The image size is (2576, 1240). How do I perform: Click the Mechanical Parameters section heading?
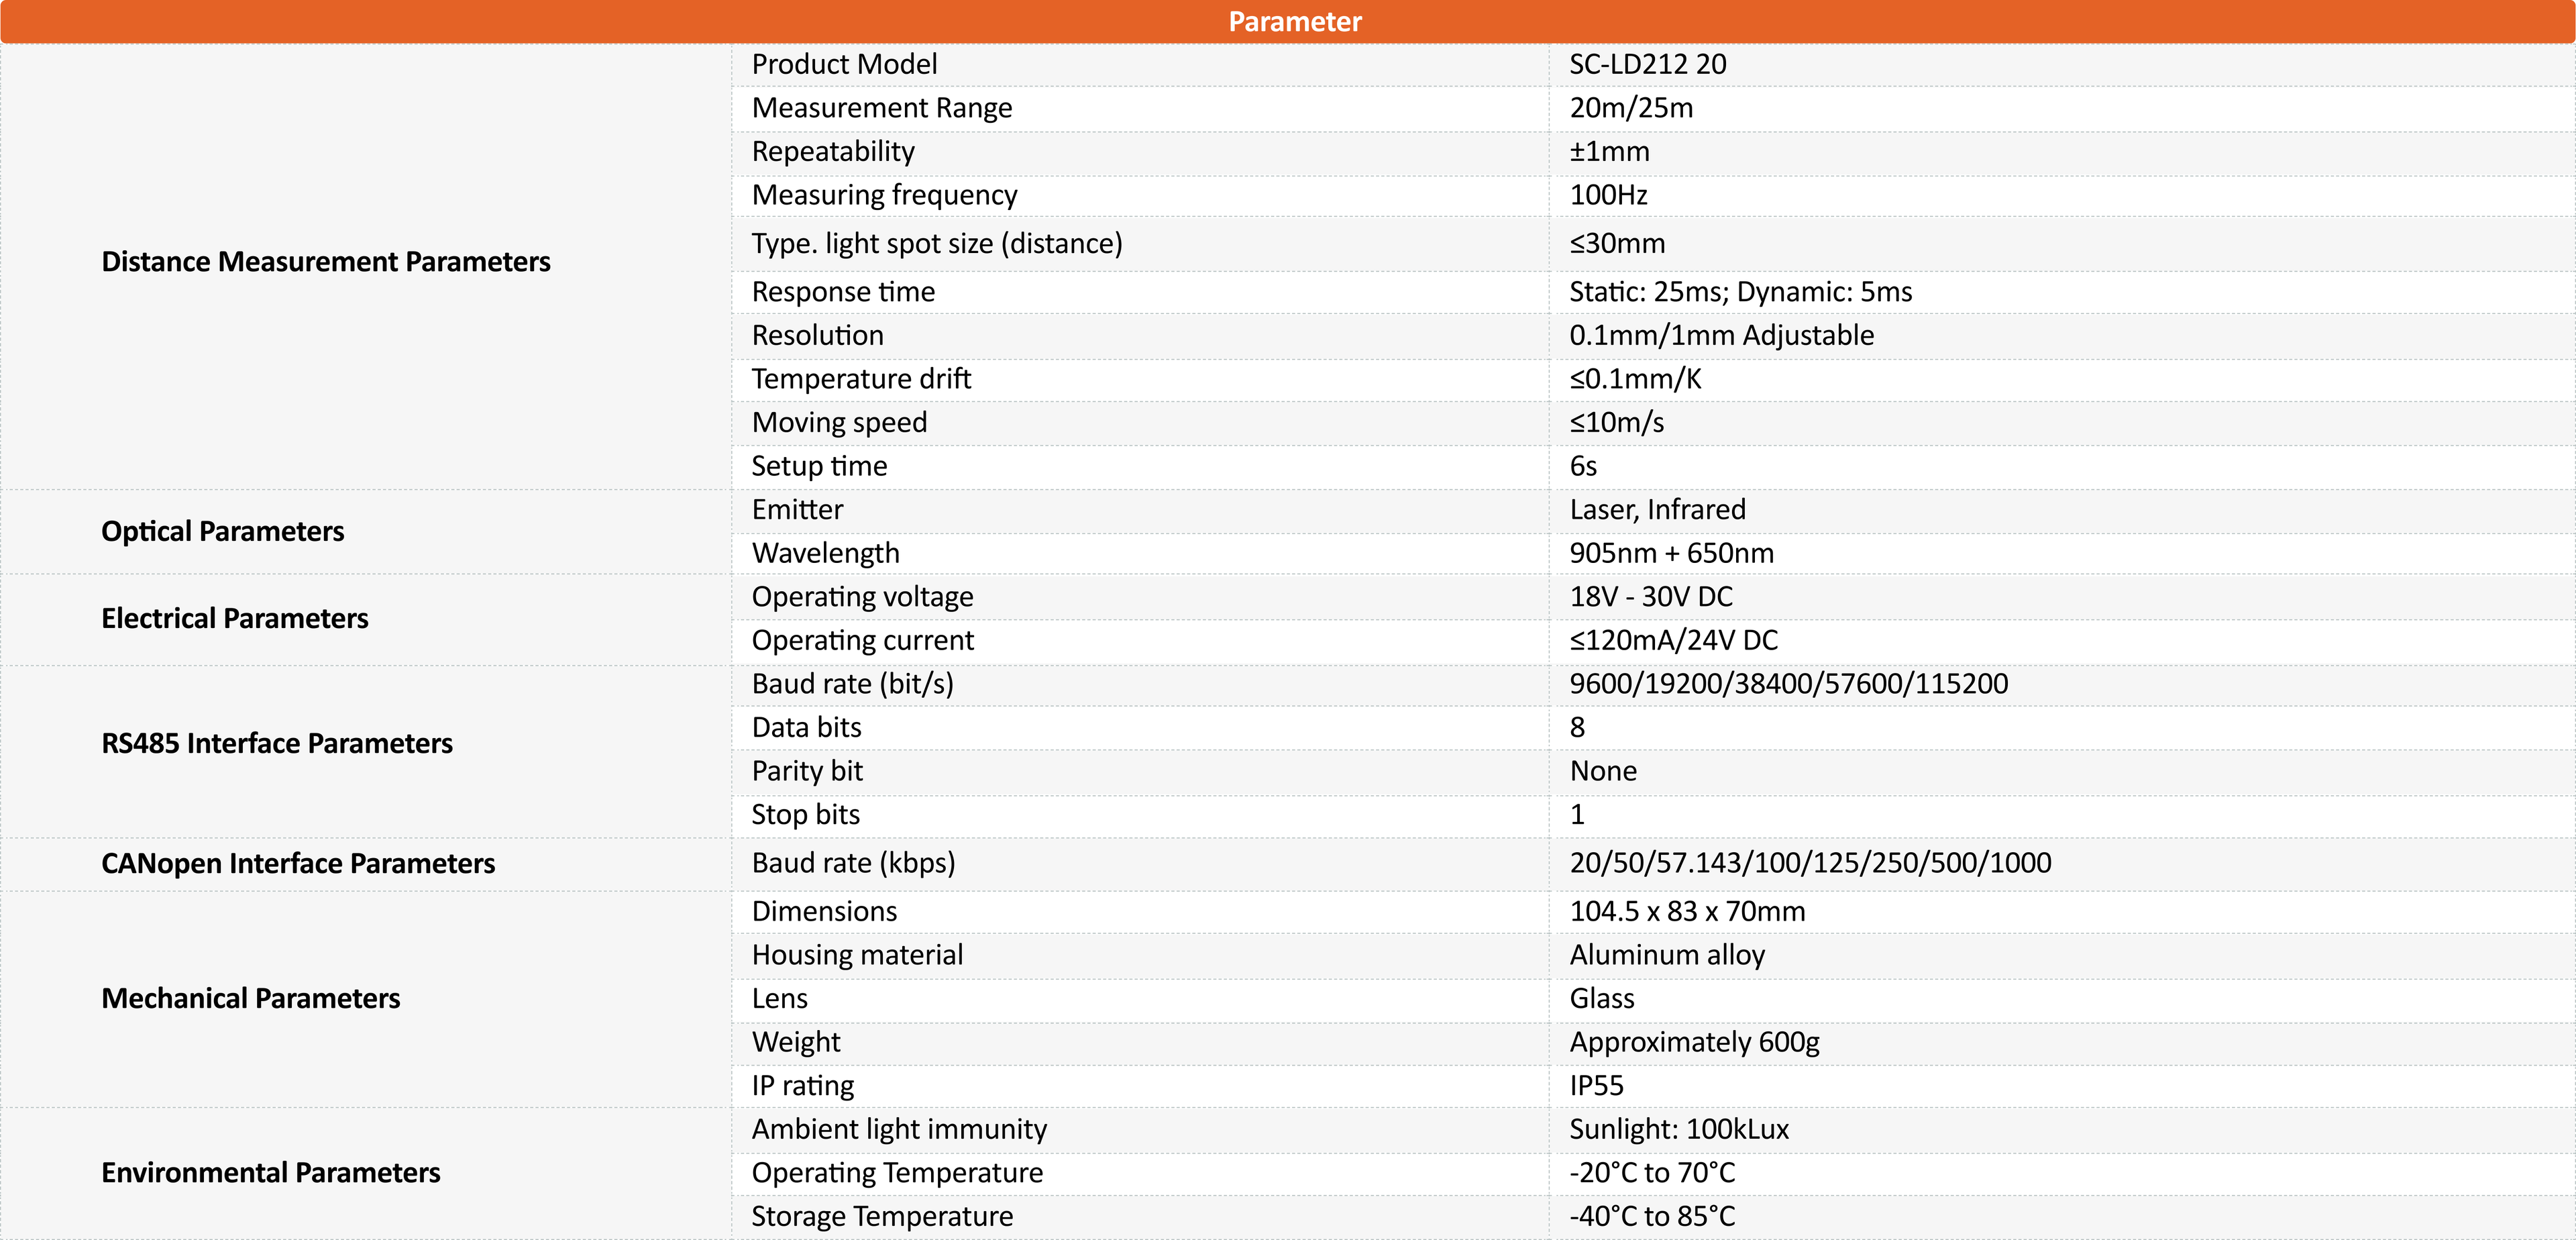250,998
